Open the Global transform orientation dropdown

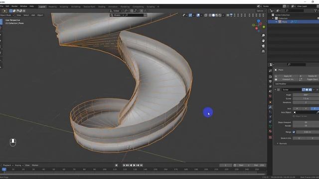tap(116, 11)
